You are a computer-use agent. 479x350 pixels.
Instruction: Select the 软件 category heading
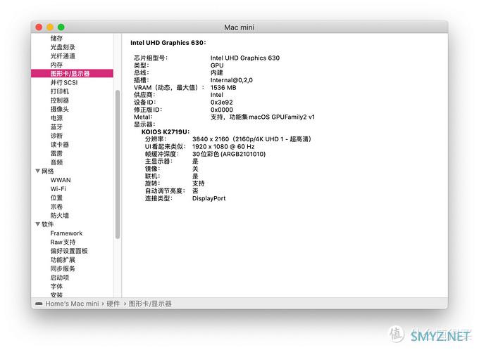pyautogui.click(x=48, y=224)
